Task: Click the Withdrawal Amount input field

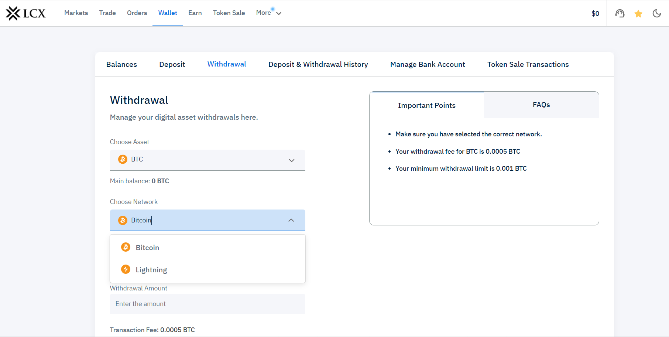Action: point(207,304)
